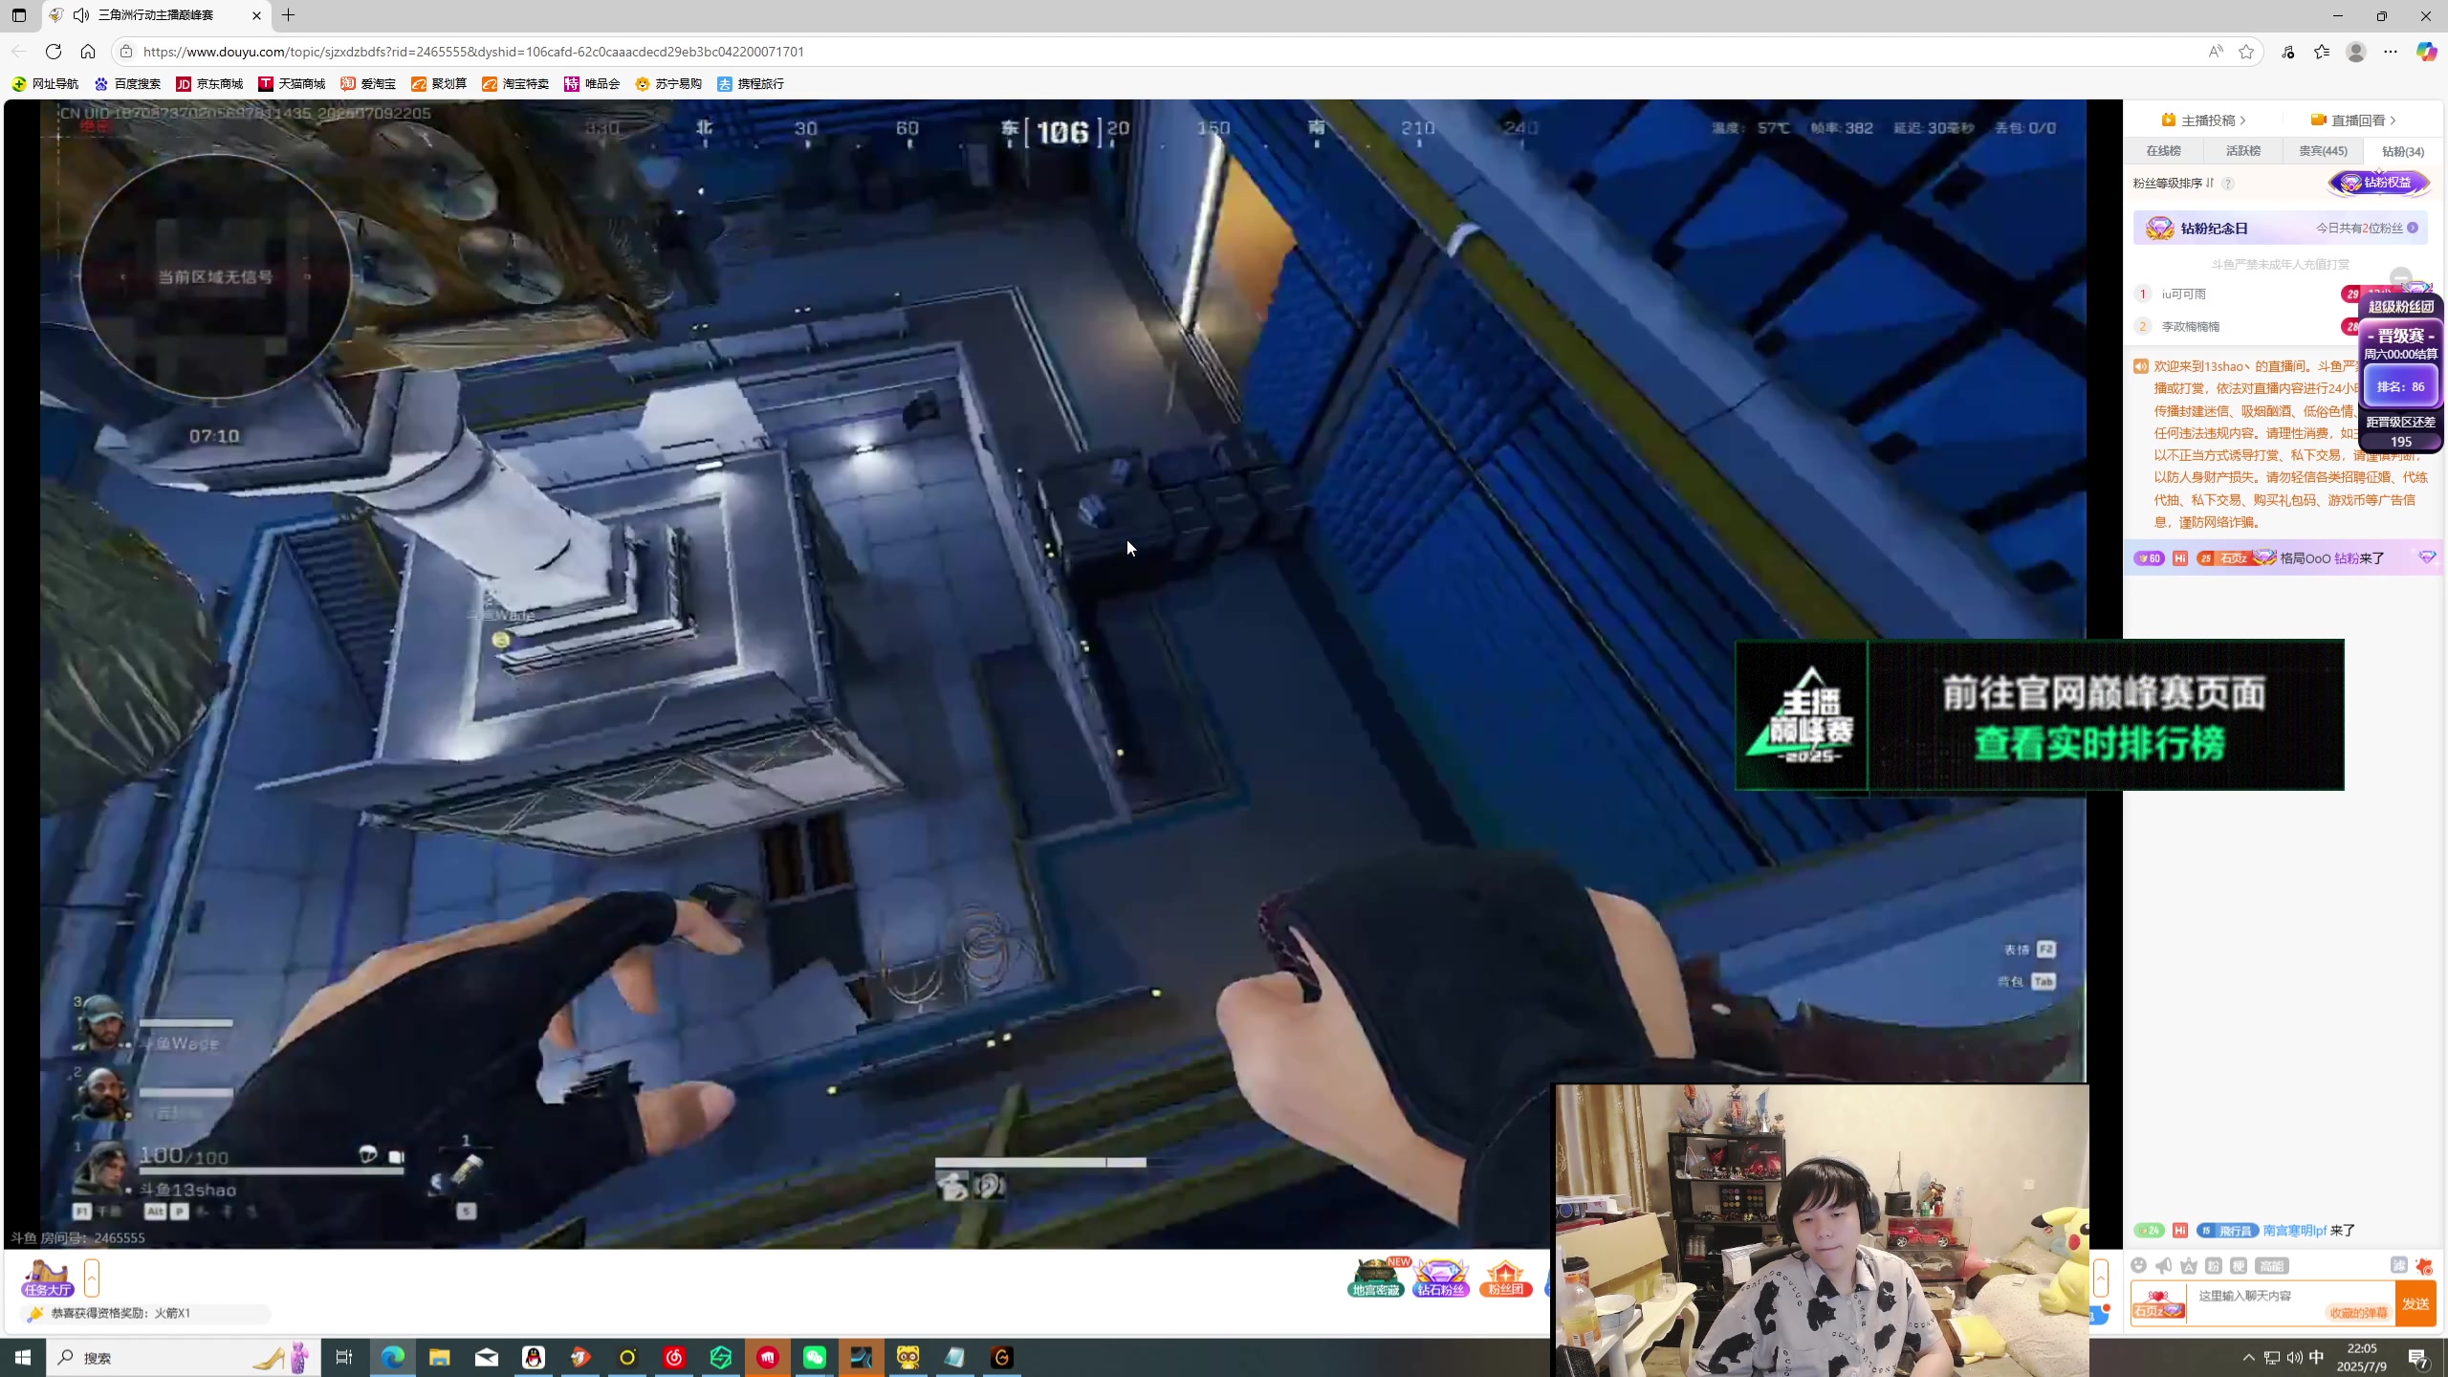Open 粉丝团 icon below video
Viewport: 2448px width, 1377px height.
point(1506,1278)
